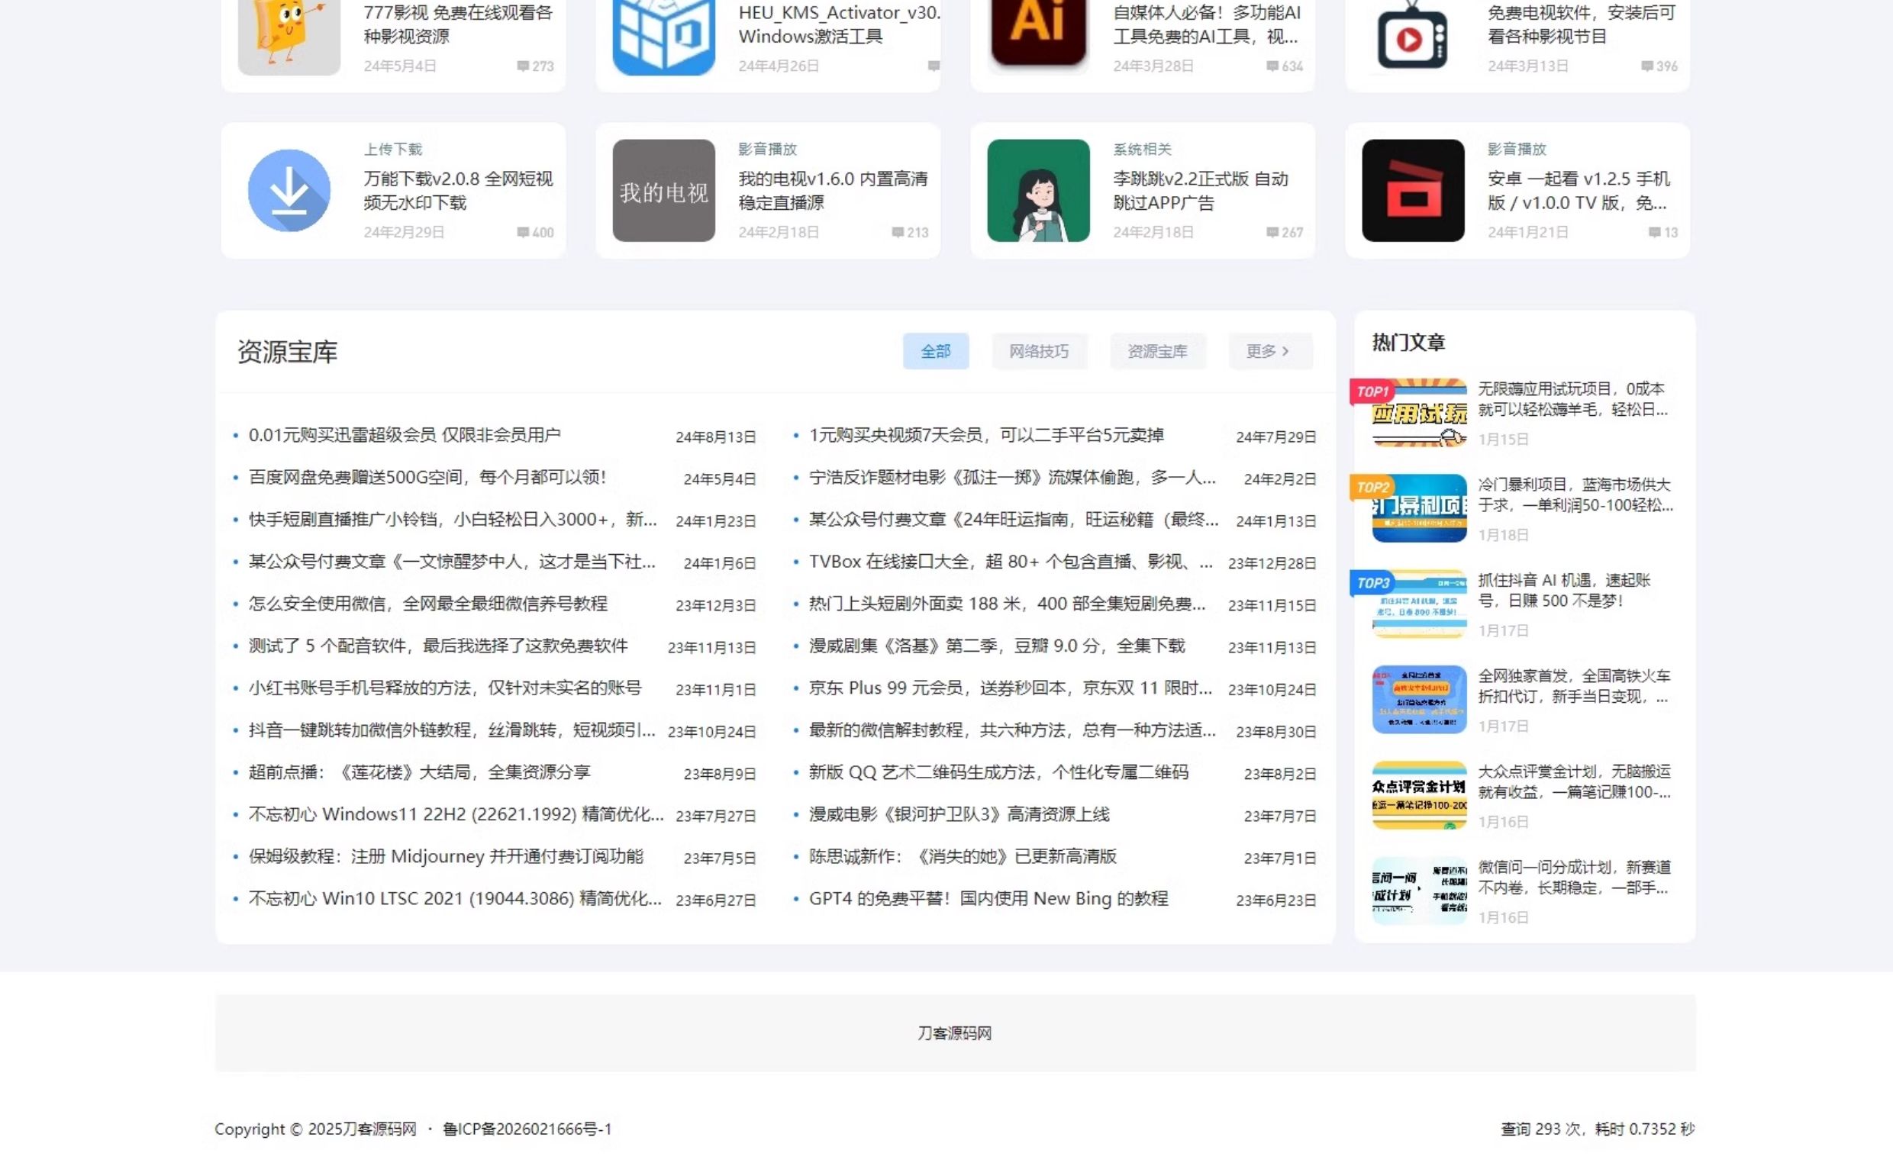Click the TV play-button app icon
This screenshot has width=1893, height=1163.
[x=1413, y=34]
